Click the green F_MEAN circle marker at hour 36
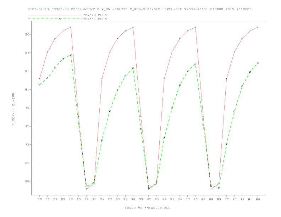 pyautogui.click(x=133, y=68)
